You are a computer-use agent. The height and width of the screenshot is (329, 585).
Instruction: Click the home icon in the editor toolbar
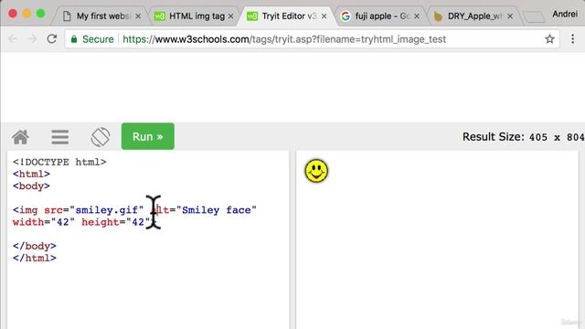point(20,137)
